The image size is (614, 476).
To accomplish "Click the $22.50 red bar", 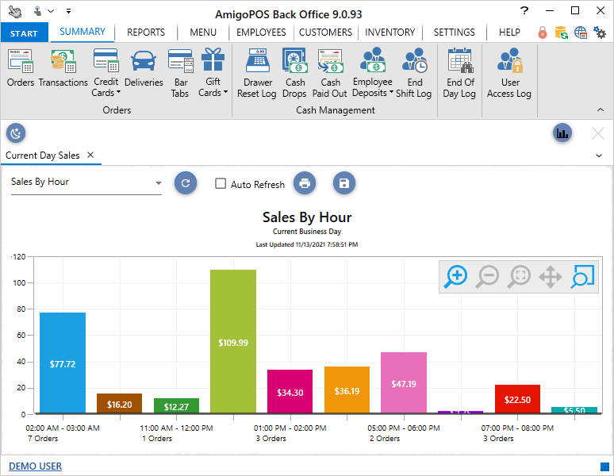I will (518, 398).
